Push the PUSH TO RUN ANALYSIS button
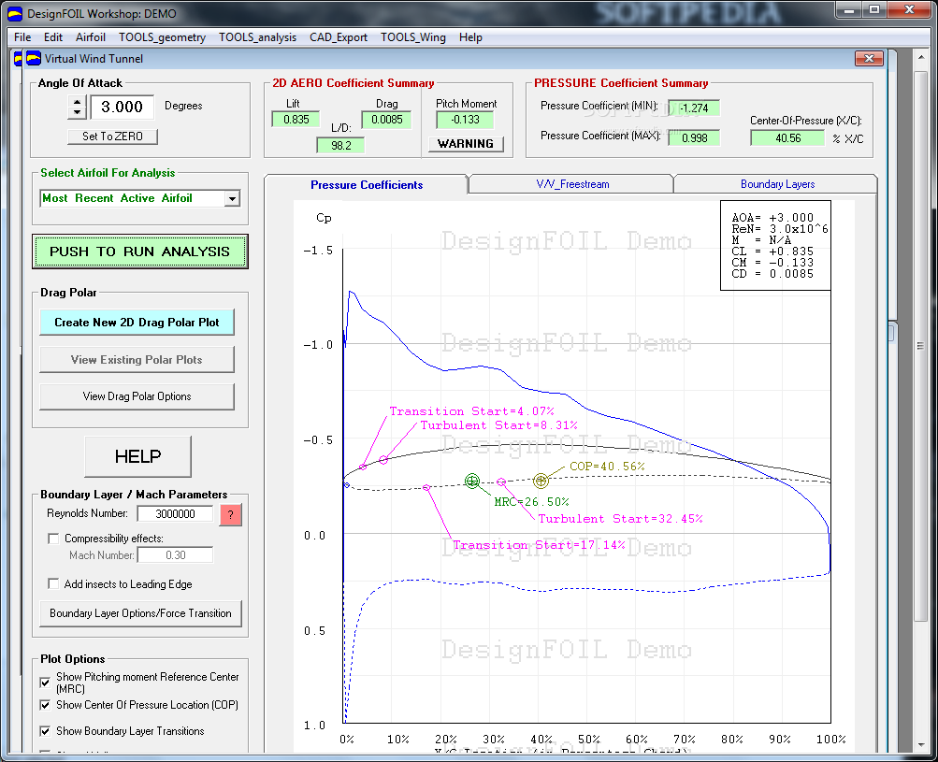Image resolution: width=938 pixels, height=762 pixels. [x=139, y=252]
